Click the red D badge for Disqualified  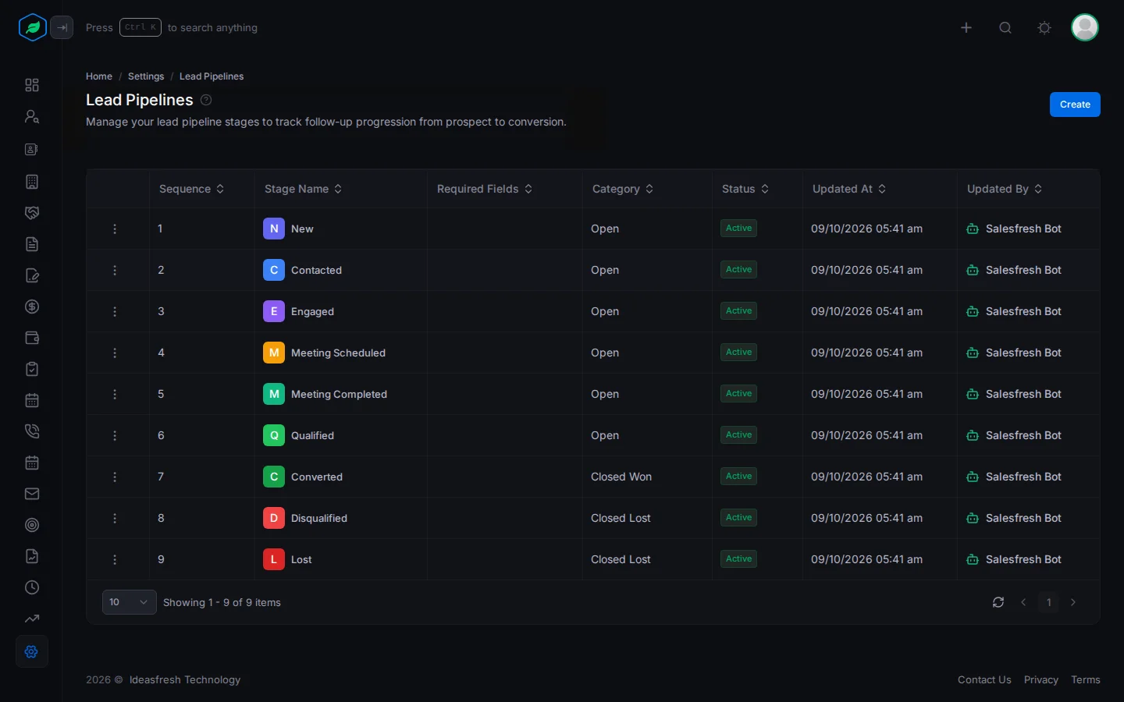tap(274, 518)
